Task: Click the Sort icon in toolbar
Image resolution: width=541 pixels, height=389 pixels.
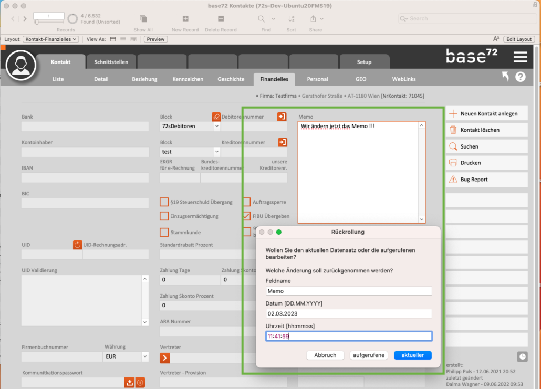Action: click(x=291, y=18)
